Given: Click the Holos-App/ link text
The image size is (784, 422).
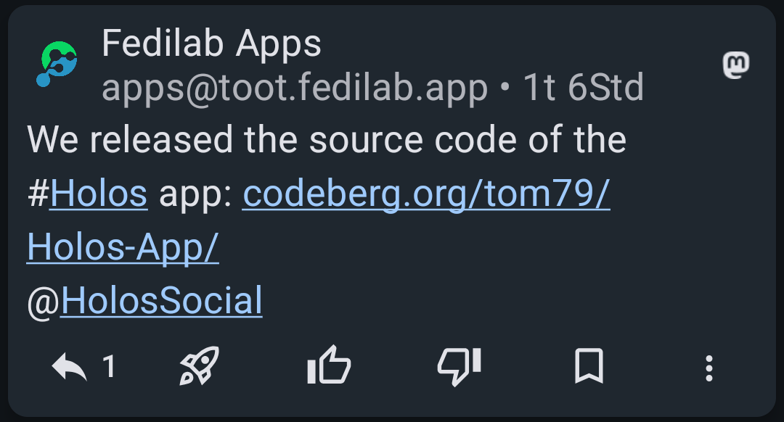Looking at the screenshot, I should [123, 248].
